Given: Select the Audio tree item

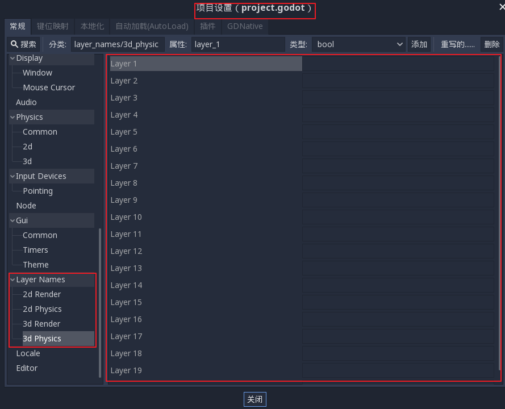Looking at the screenshot, I should click(x=26, y=102).
